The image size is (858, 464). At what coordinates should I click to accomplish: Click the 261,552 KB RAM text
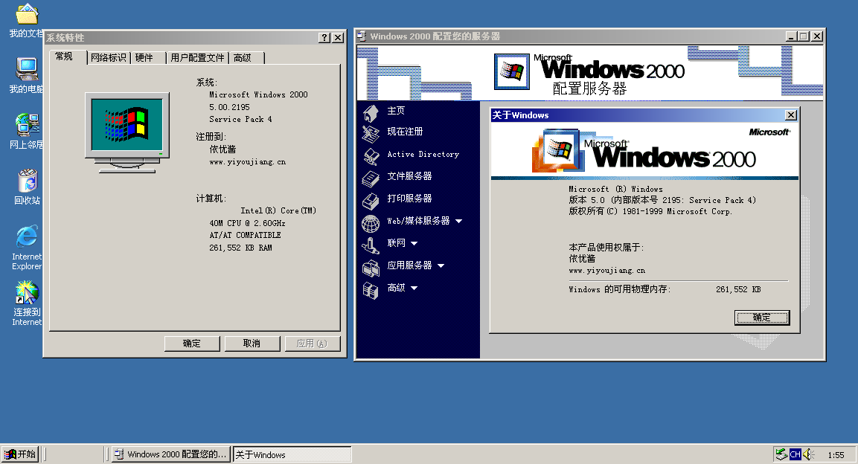click(x=241, y=248)
